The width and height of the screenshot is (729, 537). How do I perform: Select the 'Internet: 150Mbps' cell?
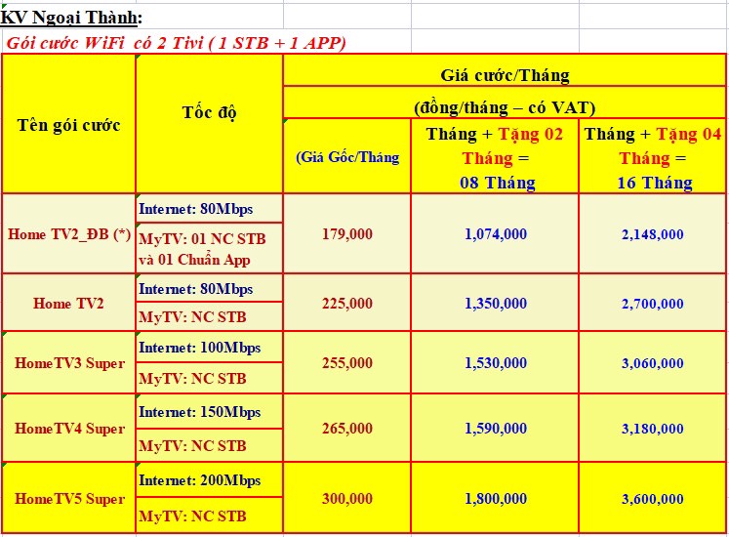(209, 411)
